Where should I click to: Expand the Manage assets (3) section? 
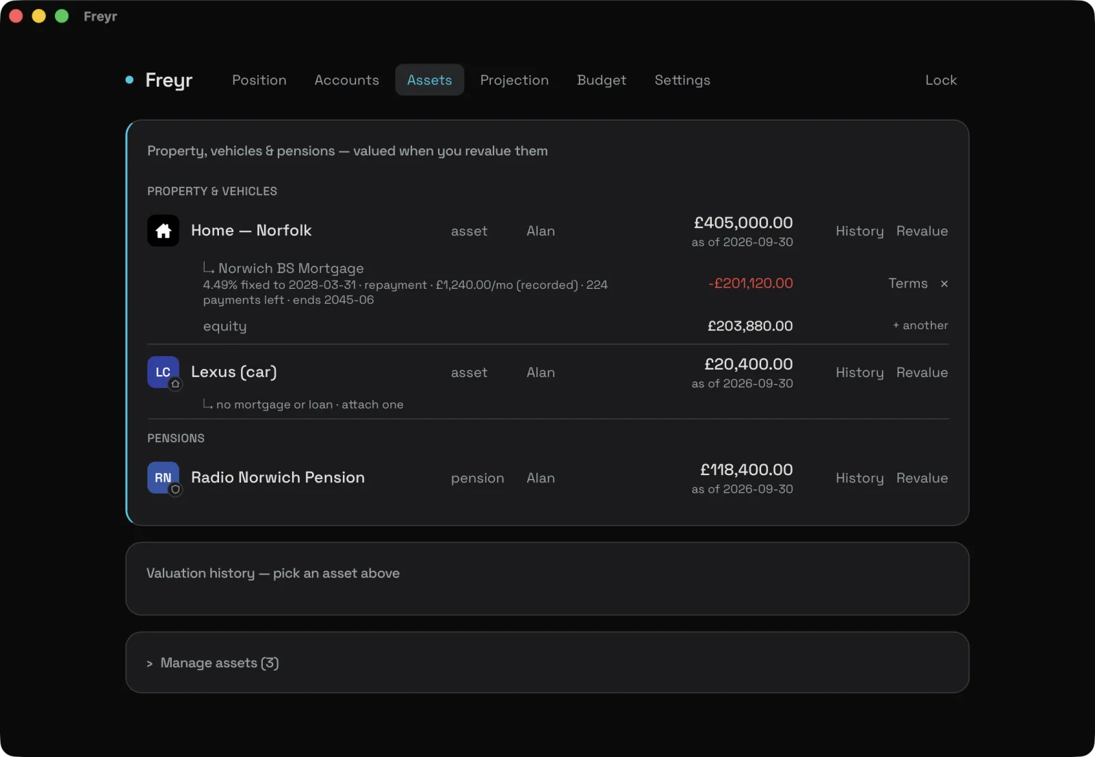point(213,663)
